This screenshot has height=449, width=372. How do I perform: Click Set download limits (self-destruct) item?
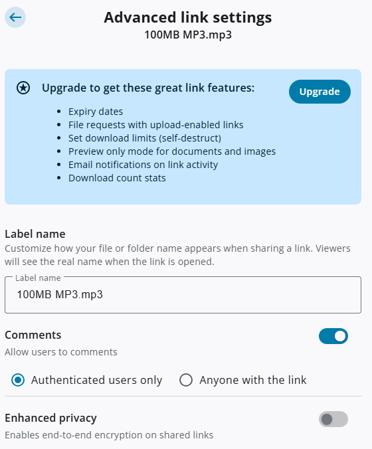145,138
